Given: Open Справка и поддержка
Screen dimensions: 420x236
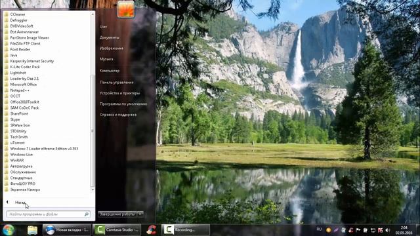Looking at the screenshot, I should (118, 115).
